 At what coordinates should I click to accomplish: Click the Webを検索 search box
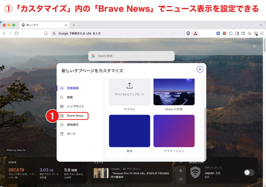(131, 56)
